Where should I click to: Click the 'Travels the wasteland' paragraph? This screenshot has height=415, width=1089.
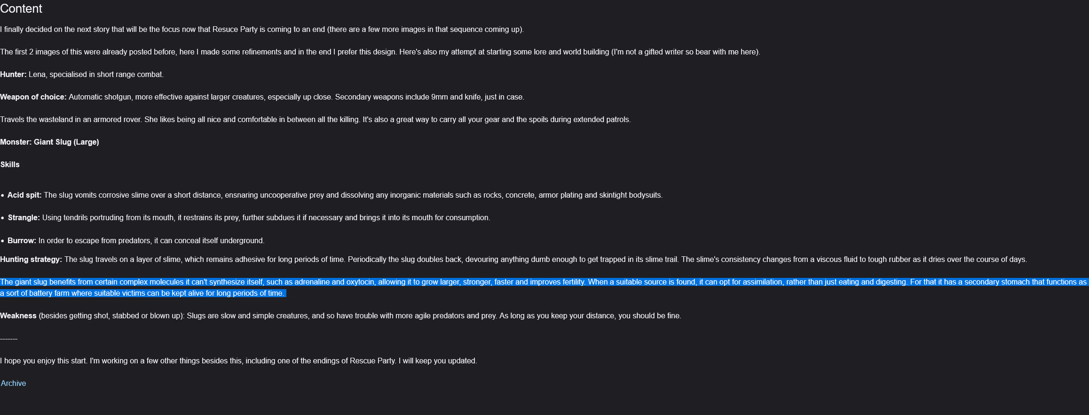[x=315, y=120]
